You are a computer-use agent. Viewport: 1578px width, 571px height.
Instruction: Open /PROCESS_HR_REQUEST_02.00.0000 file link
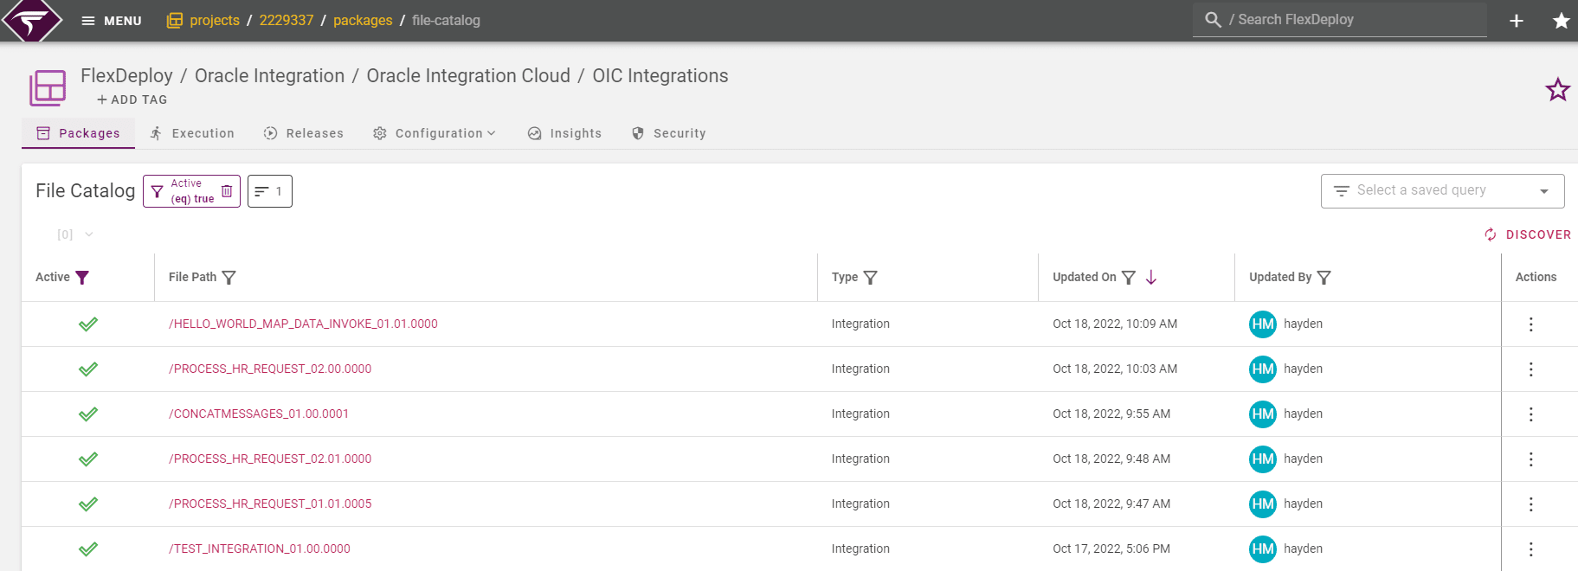270,369
